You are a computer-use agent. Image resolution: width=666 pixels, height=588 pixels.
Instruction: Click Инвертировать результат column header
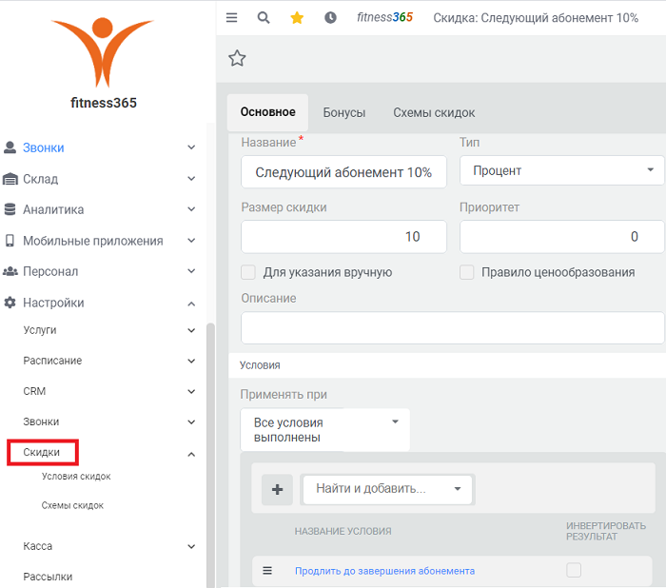point(606,531)
